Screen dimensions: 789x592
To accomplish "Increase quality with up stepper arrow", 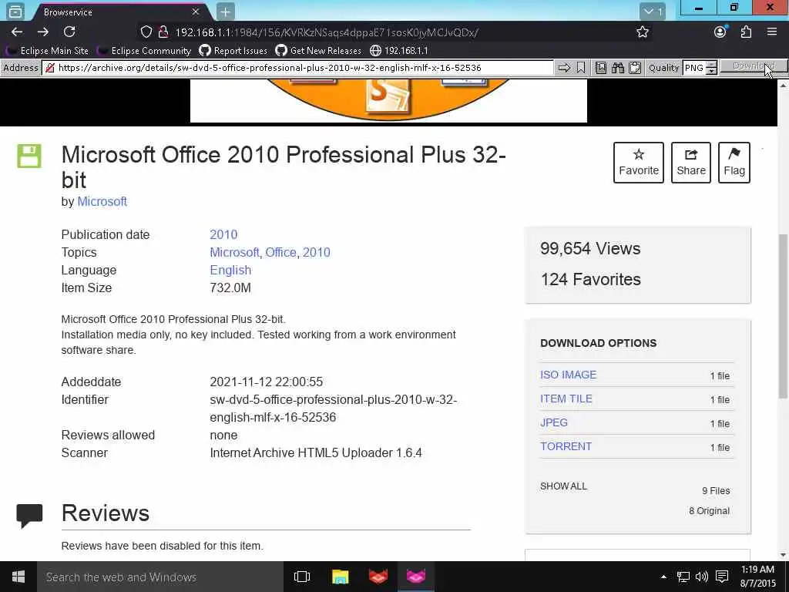I will [711, 65].
